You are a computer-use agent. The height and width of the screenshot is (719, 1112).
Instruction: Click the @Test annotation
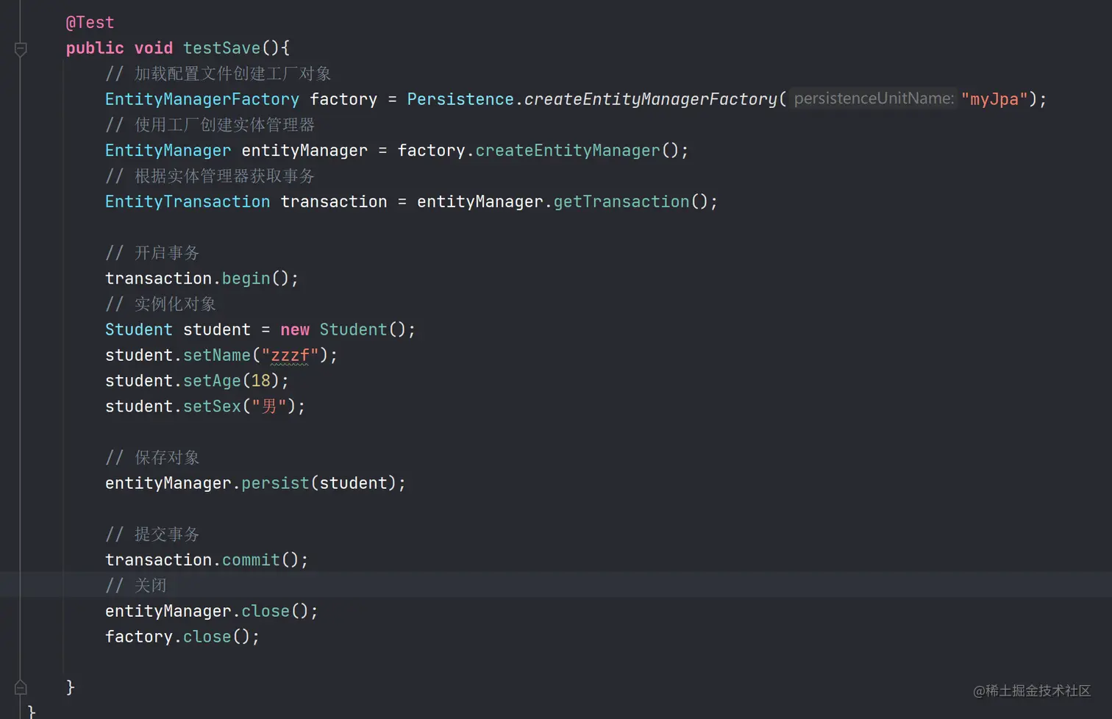[90, 23]
